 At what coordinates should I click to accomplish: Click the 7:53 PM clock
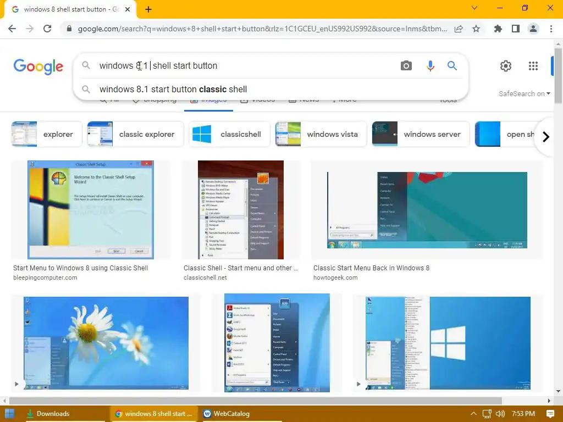pos(523,414)
